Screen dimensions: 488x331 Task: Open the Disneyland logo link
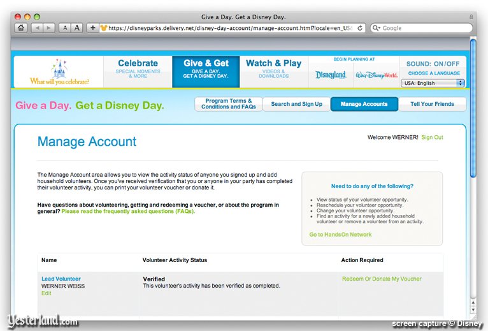(331, 75)
